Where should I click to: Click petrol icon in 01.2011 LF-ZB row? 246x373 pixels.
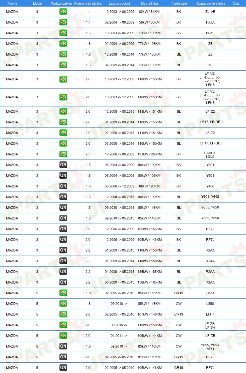click(x=63, y=336)
